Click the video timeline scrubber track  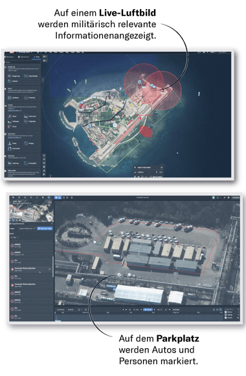tap(139, 317)
